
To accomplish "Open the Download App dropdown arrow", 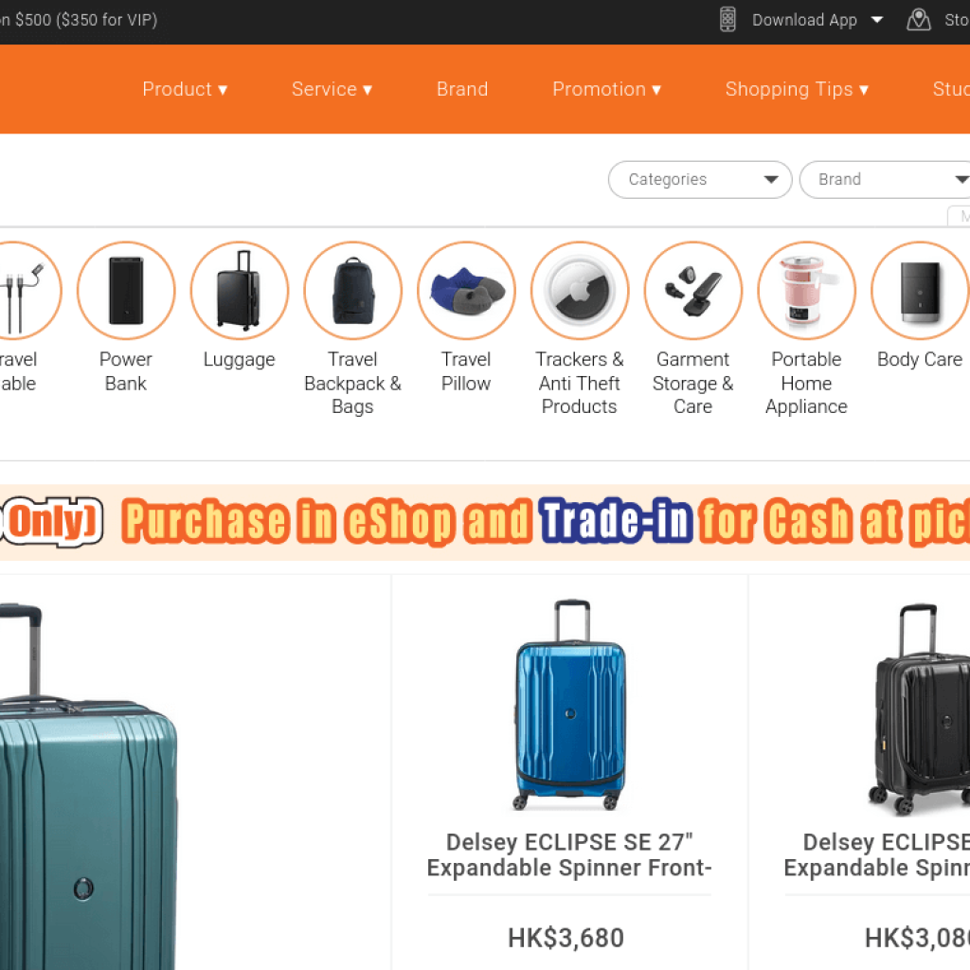I will [x=876, y=20].
